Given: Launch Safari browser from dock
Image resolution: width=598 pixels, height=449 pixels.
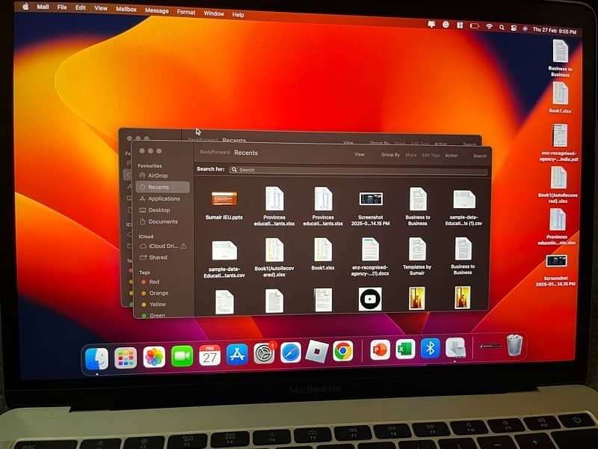Looking at the screenshot, I should [291, 352].
